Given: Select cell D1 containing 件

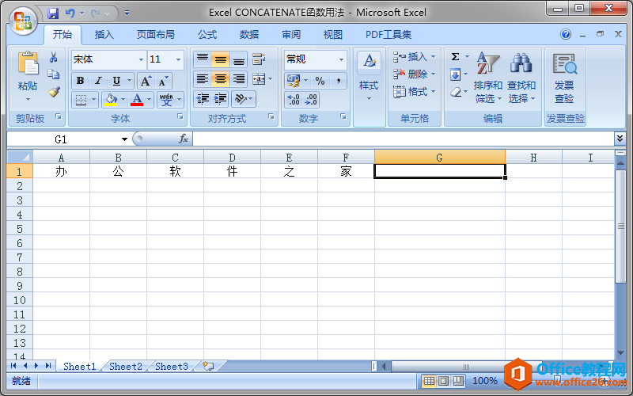Looking at the screenshot, I should click(232, 171).
